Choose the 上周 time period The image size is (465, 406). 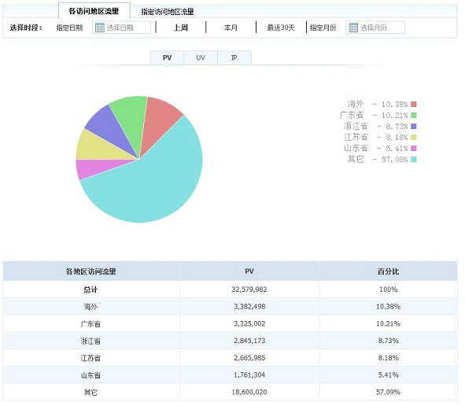coord(181,28)
